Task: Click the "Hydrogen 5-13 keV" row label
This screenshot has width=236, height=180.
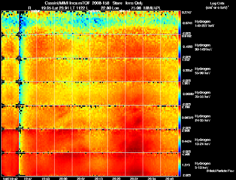Action: 203,166
